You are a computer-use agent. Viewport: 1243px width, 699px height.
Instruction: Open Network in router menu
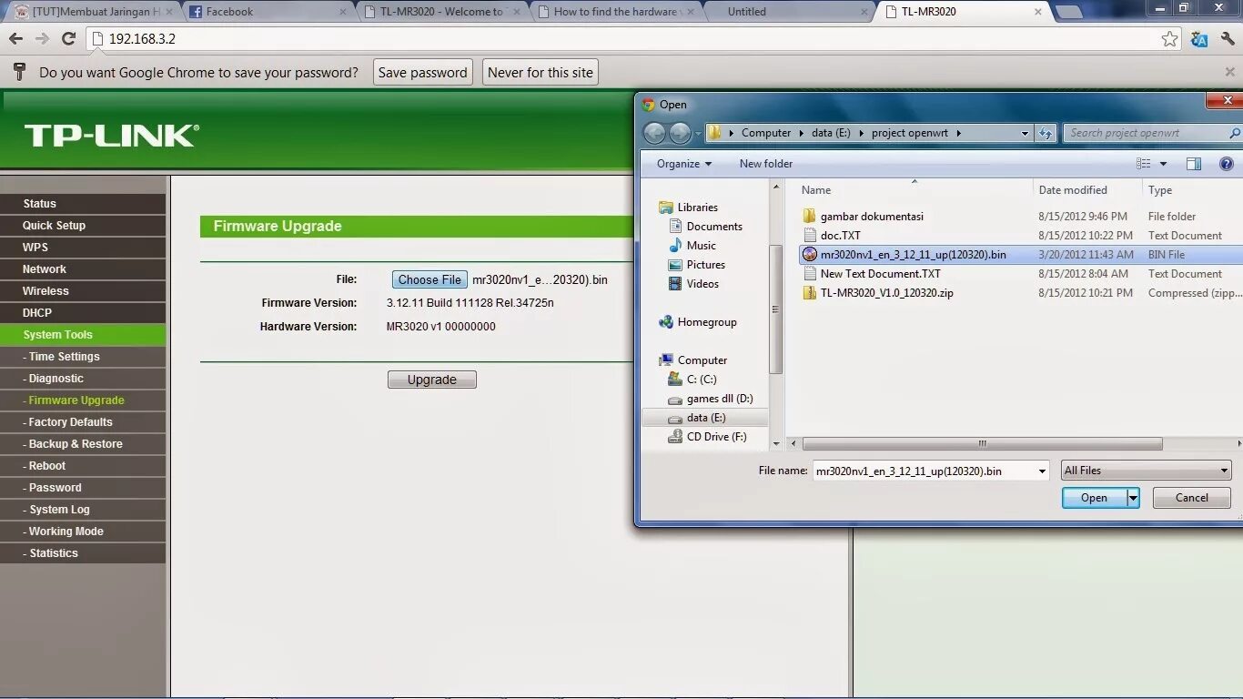coord(83,269)
